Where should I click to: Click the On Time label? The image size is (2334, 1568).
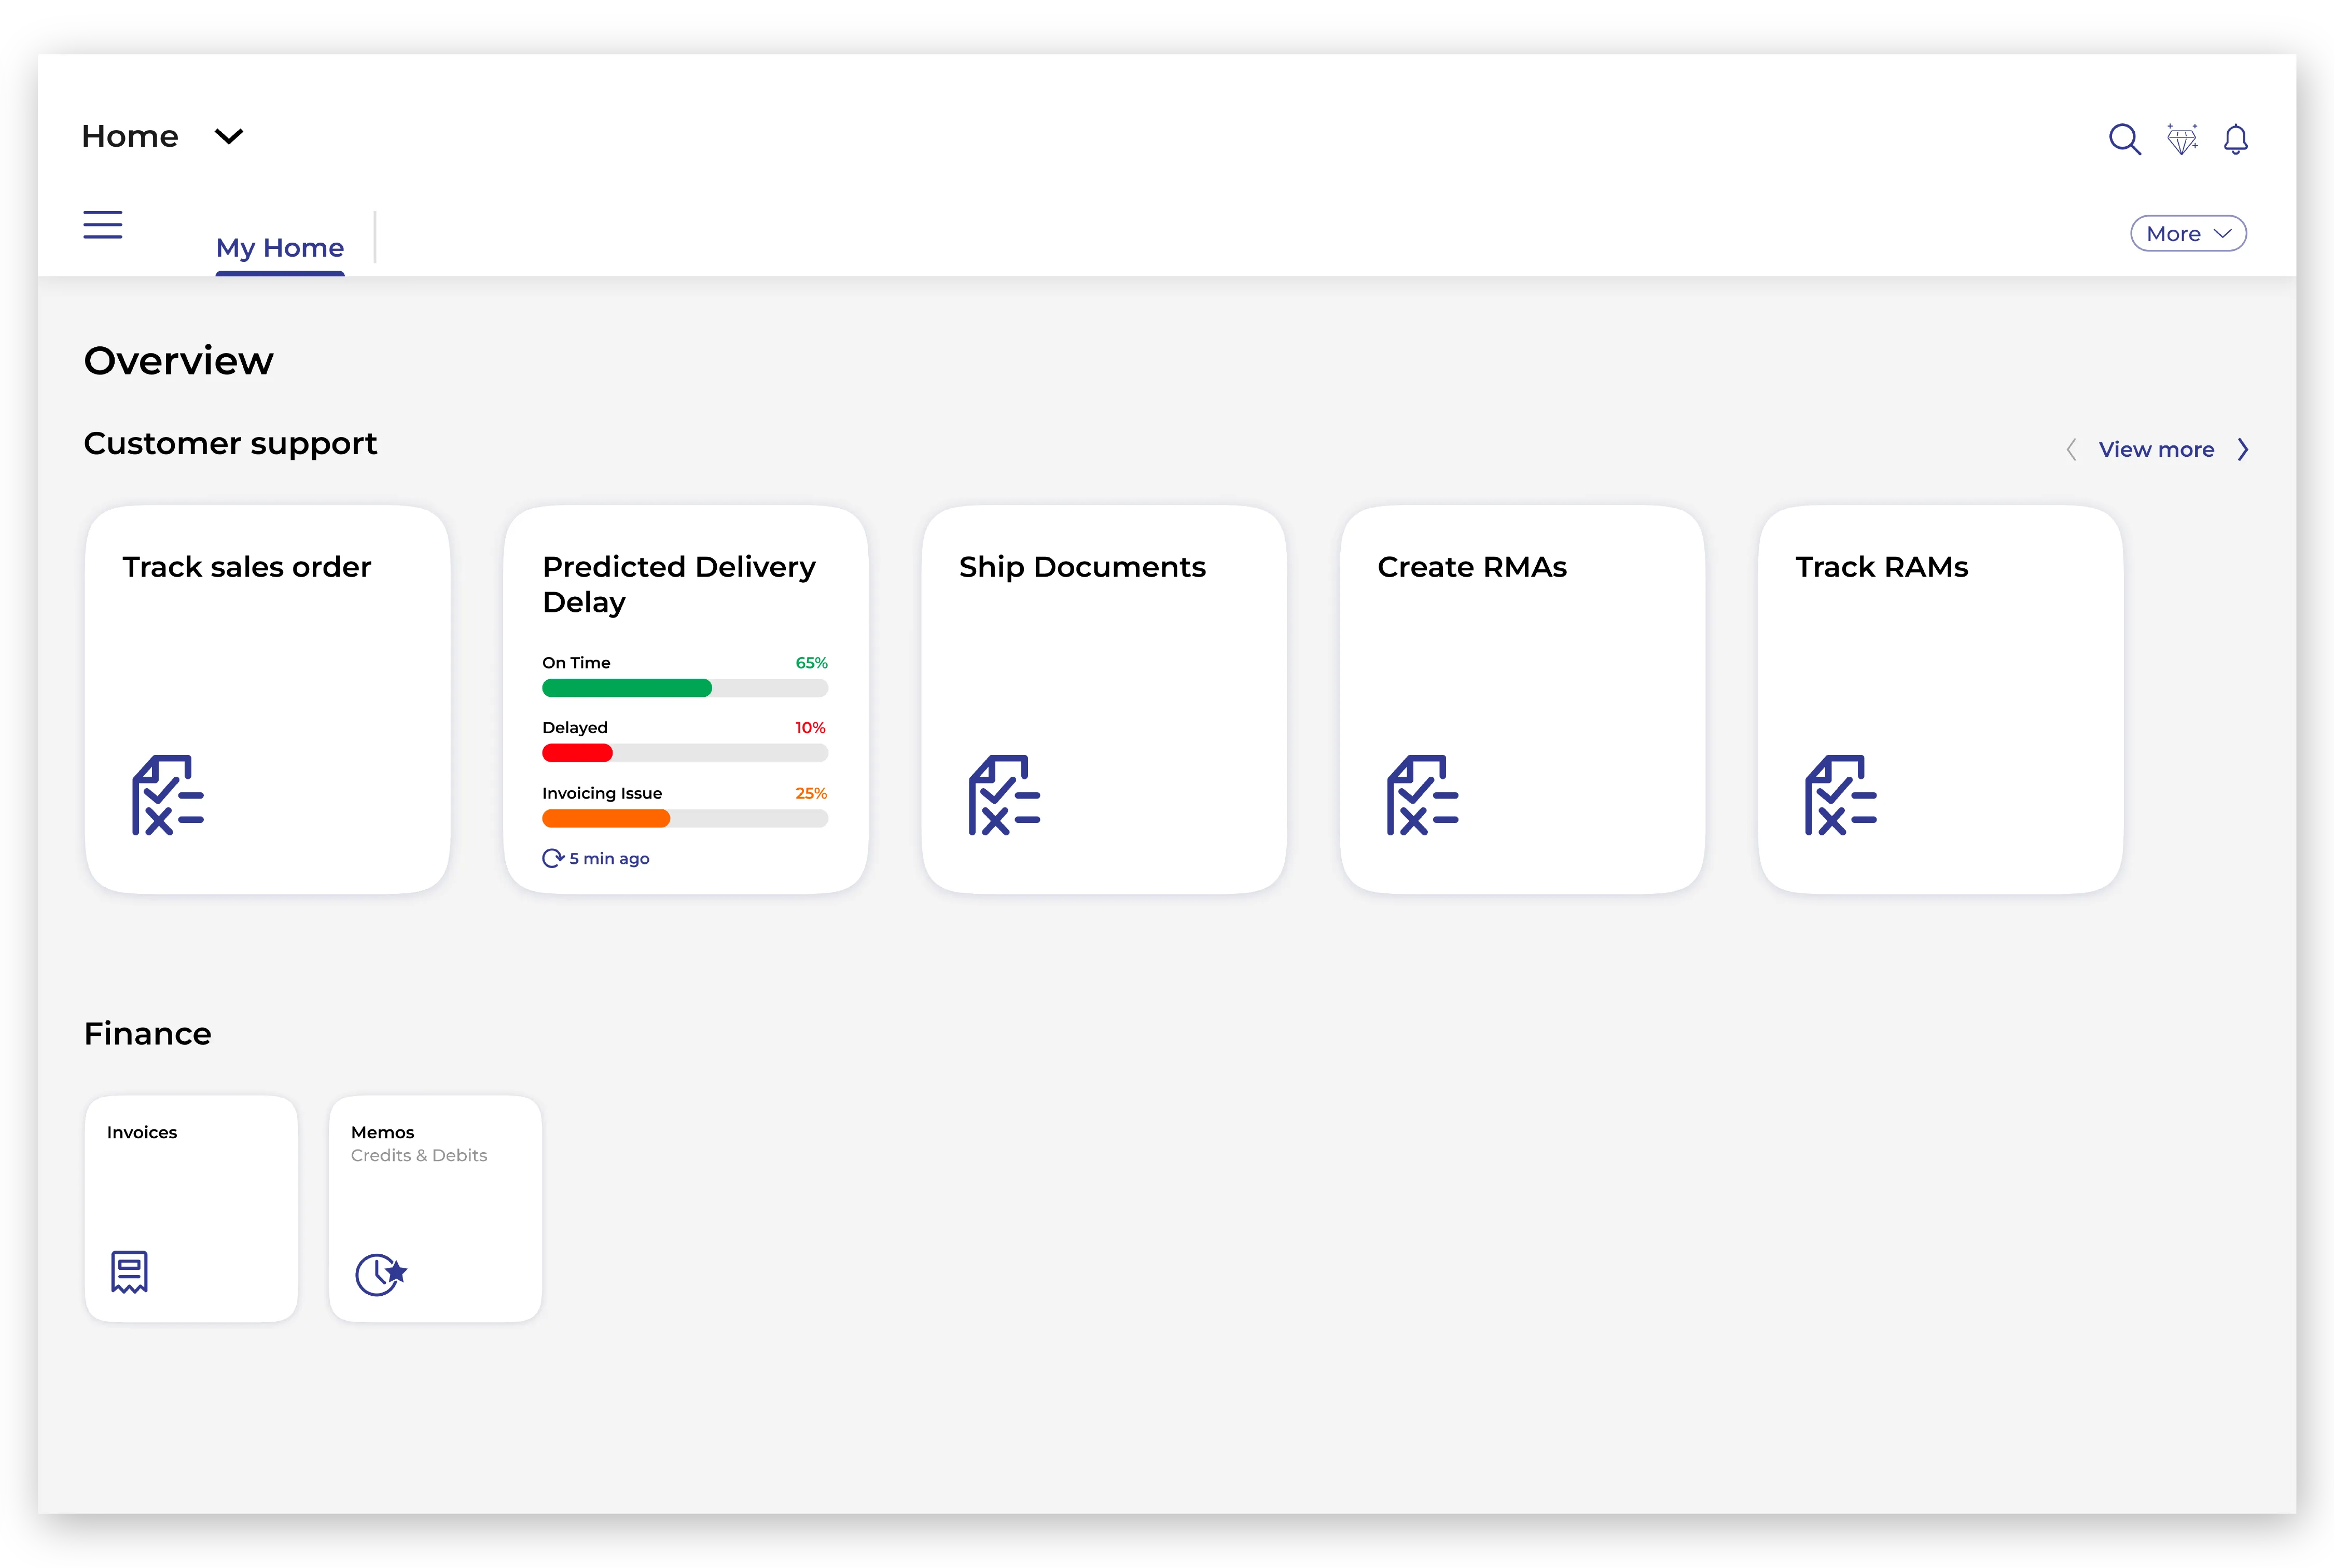coord(576,663)
